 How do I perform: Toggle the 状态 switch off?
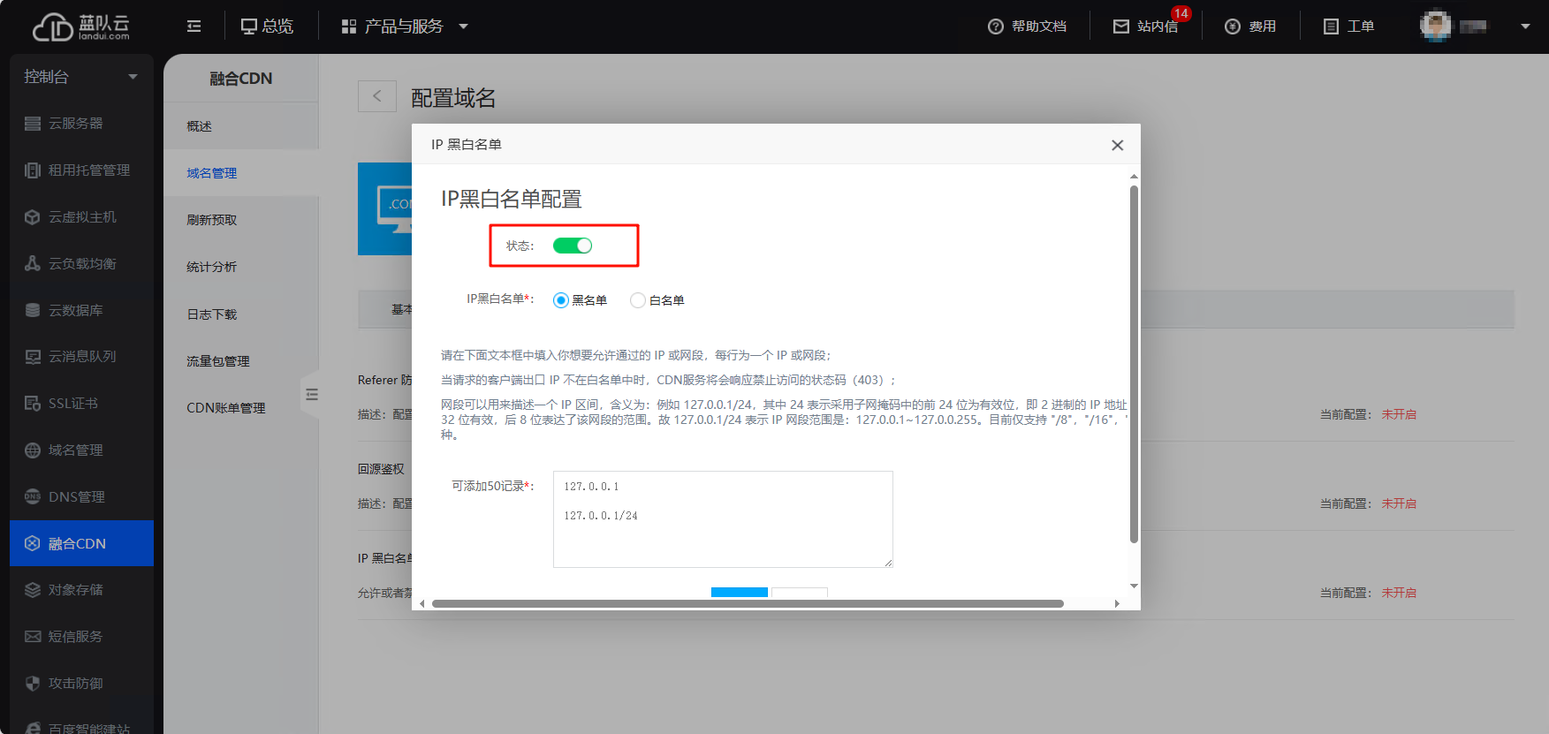pyautogui.click(x=573, y=246)
